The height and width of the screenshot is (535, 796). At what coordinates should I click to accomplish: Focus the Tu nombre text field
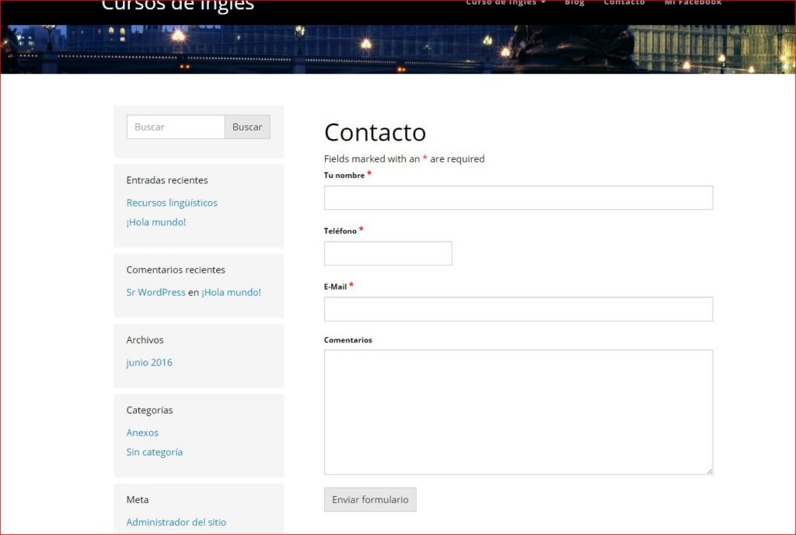[x=518, y=198]
